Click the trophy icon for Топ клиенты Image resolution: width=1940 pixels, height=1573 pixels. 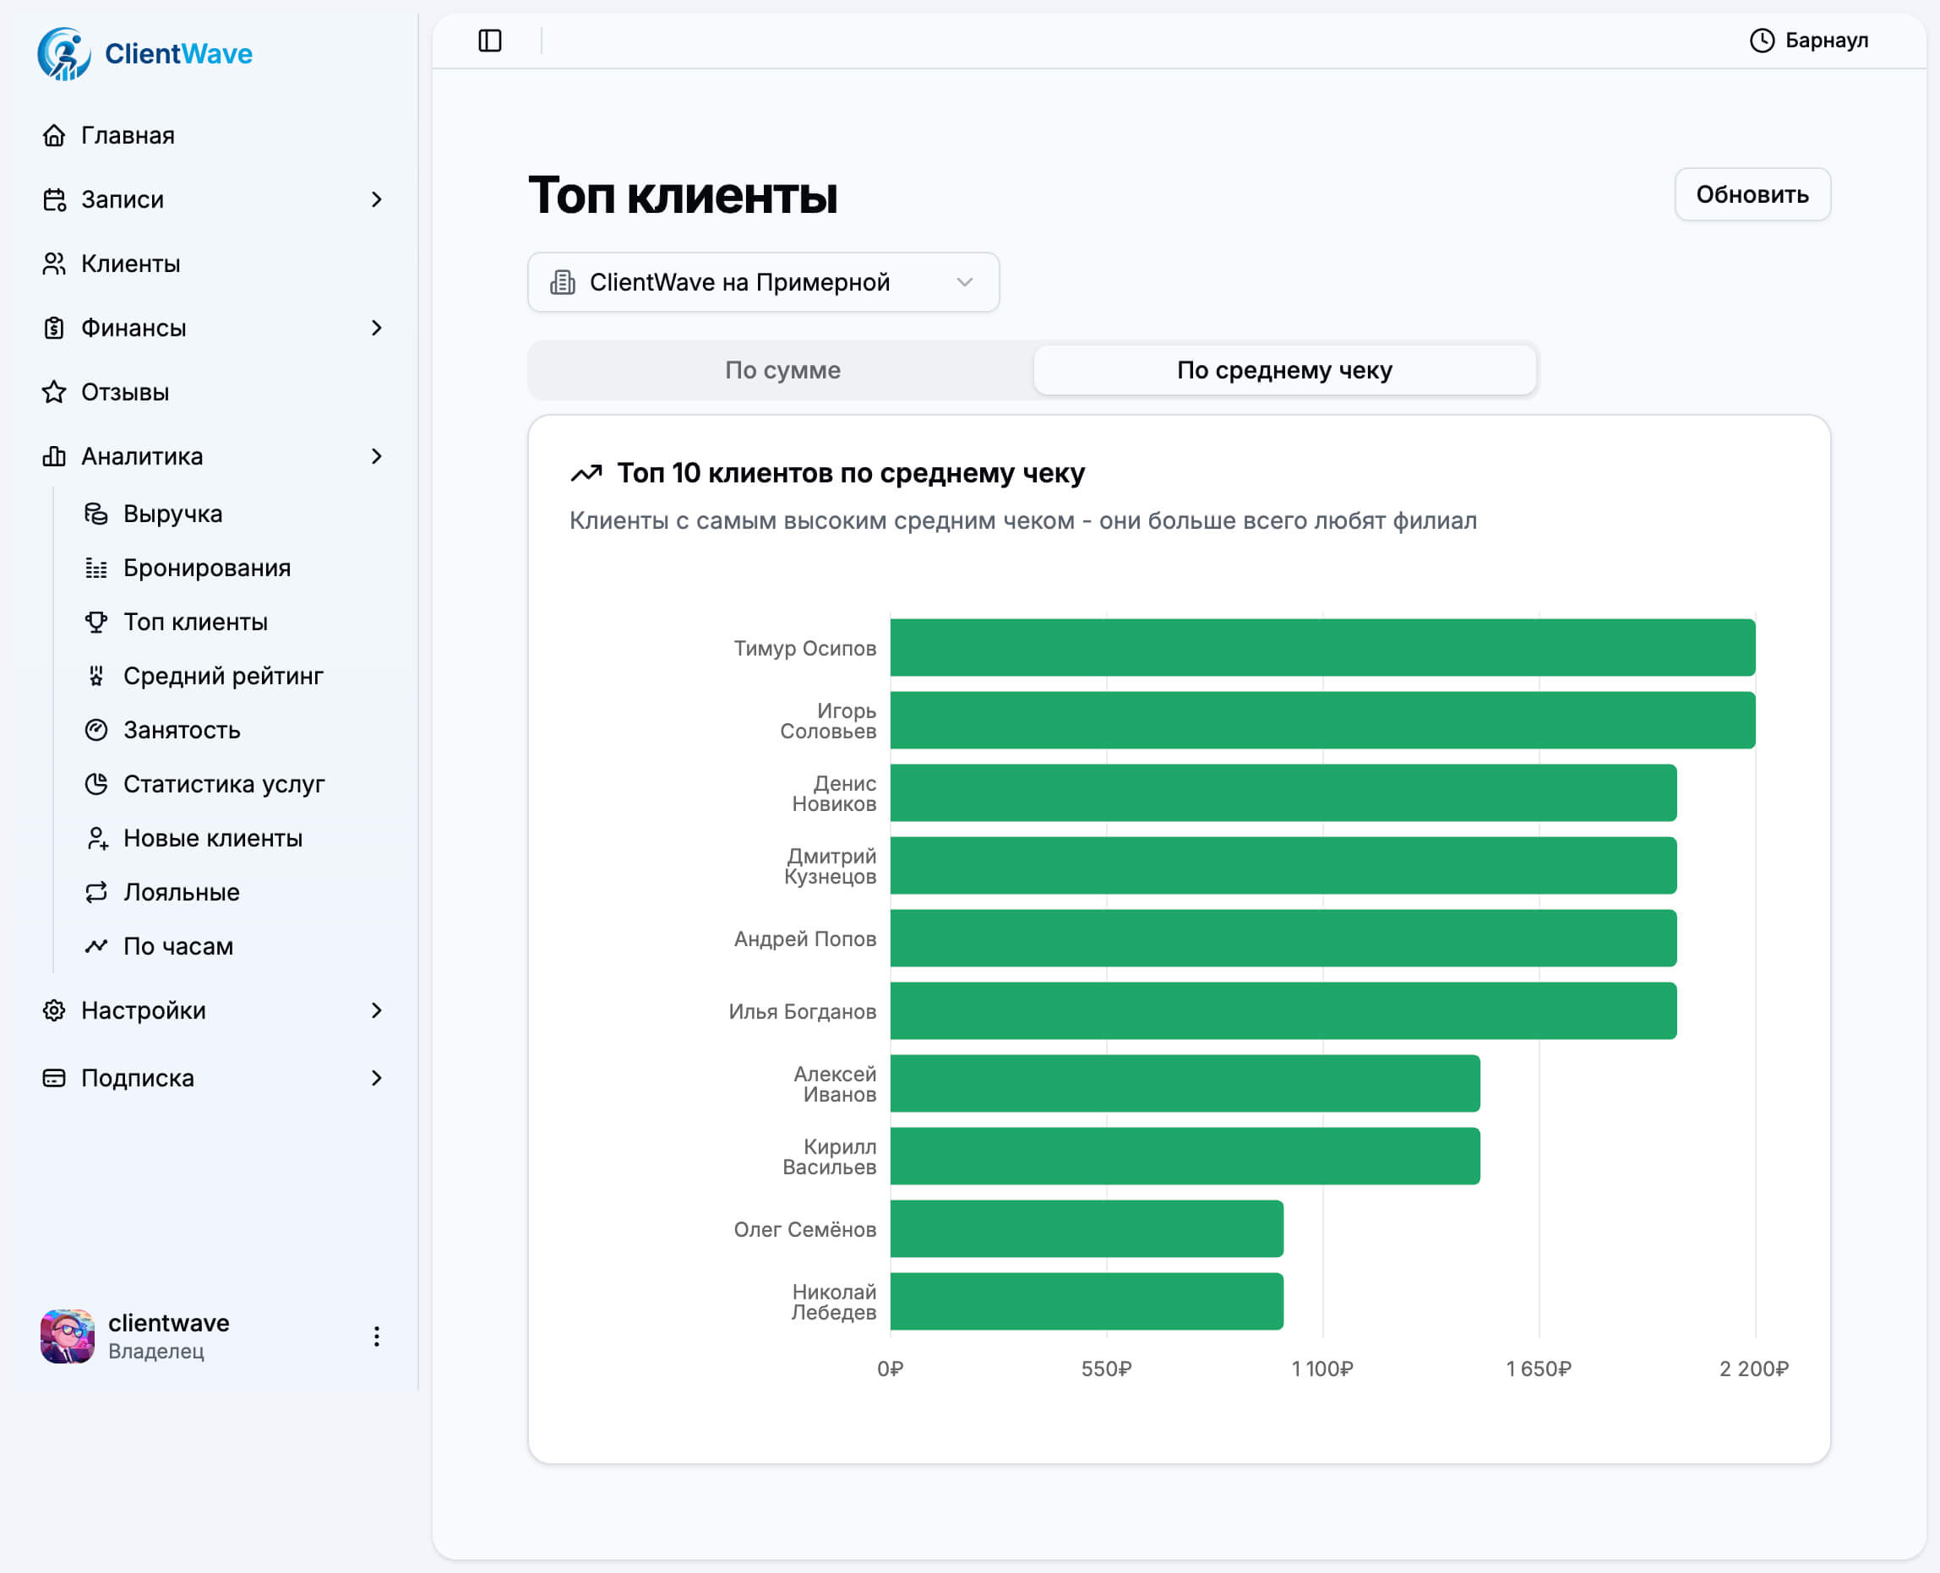pos(96,622)
